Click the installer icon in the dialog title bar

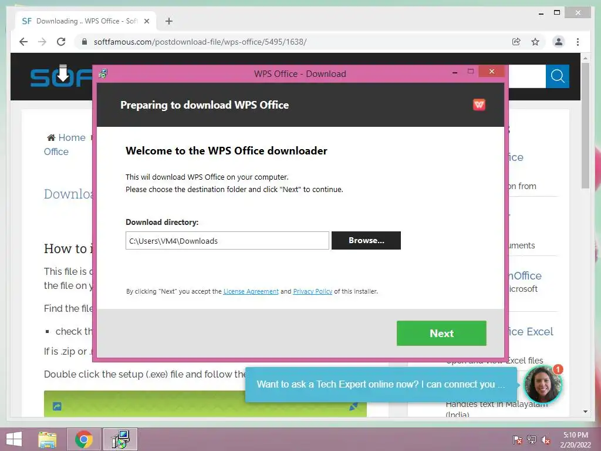tap(103, 73)
